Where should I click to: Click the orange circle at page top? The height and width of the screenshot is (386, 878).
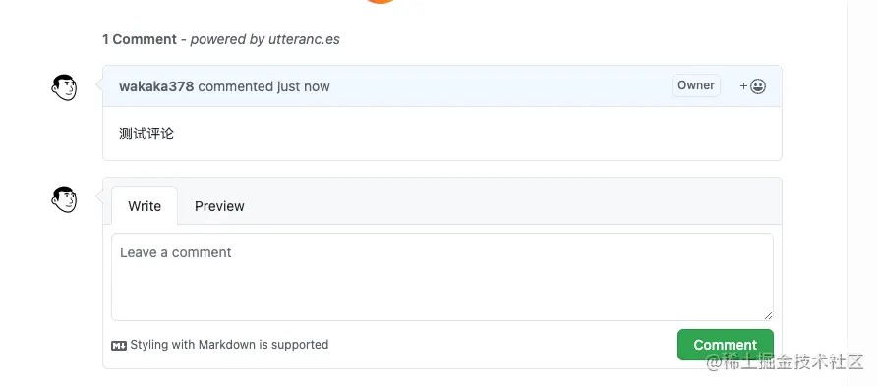coord(380,2)
